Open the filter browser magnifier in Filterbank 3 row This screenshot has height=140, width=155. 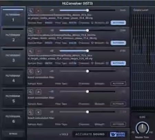tap(30, 51)
